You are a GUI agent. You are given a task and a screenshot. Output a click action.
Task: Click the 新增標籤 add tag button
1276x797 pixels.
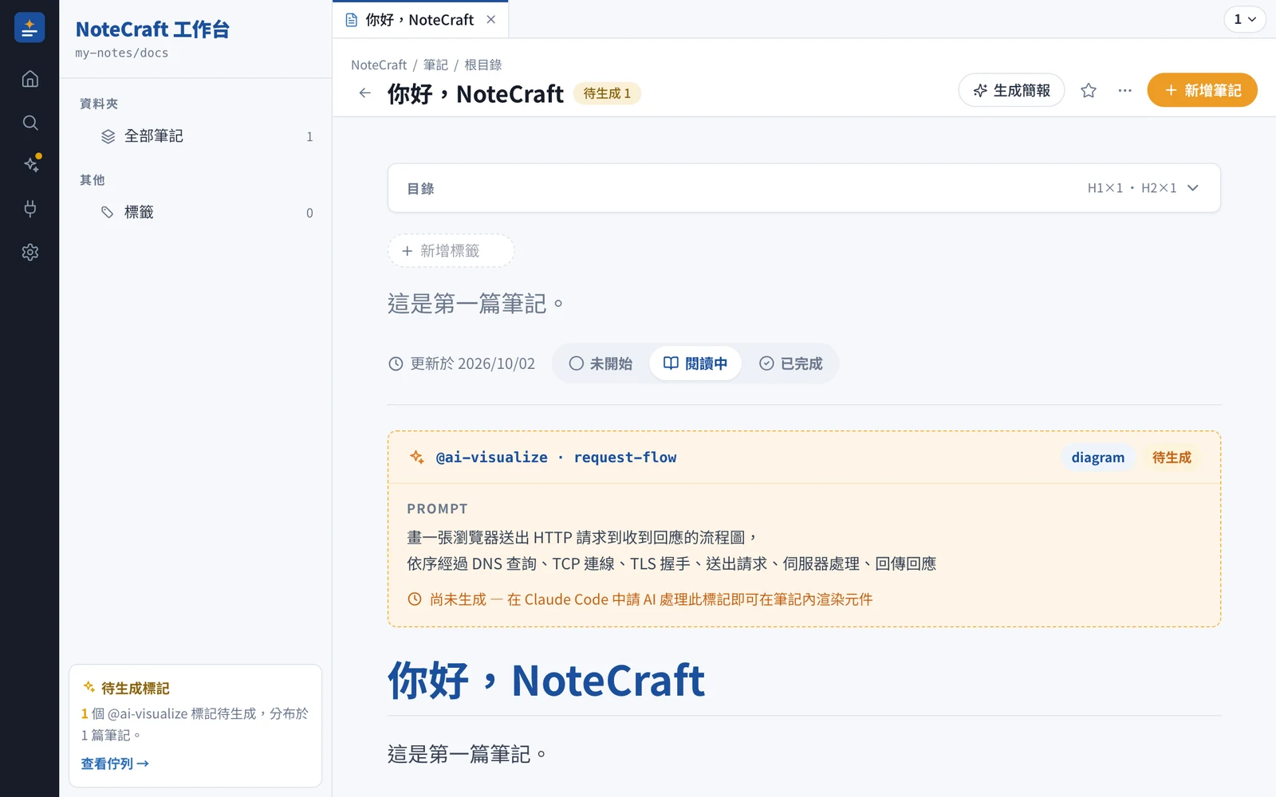(x=451, y=251)
